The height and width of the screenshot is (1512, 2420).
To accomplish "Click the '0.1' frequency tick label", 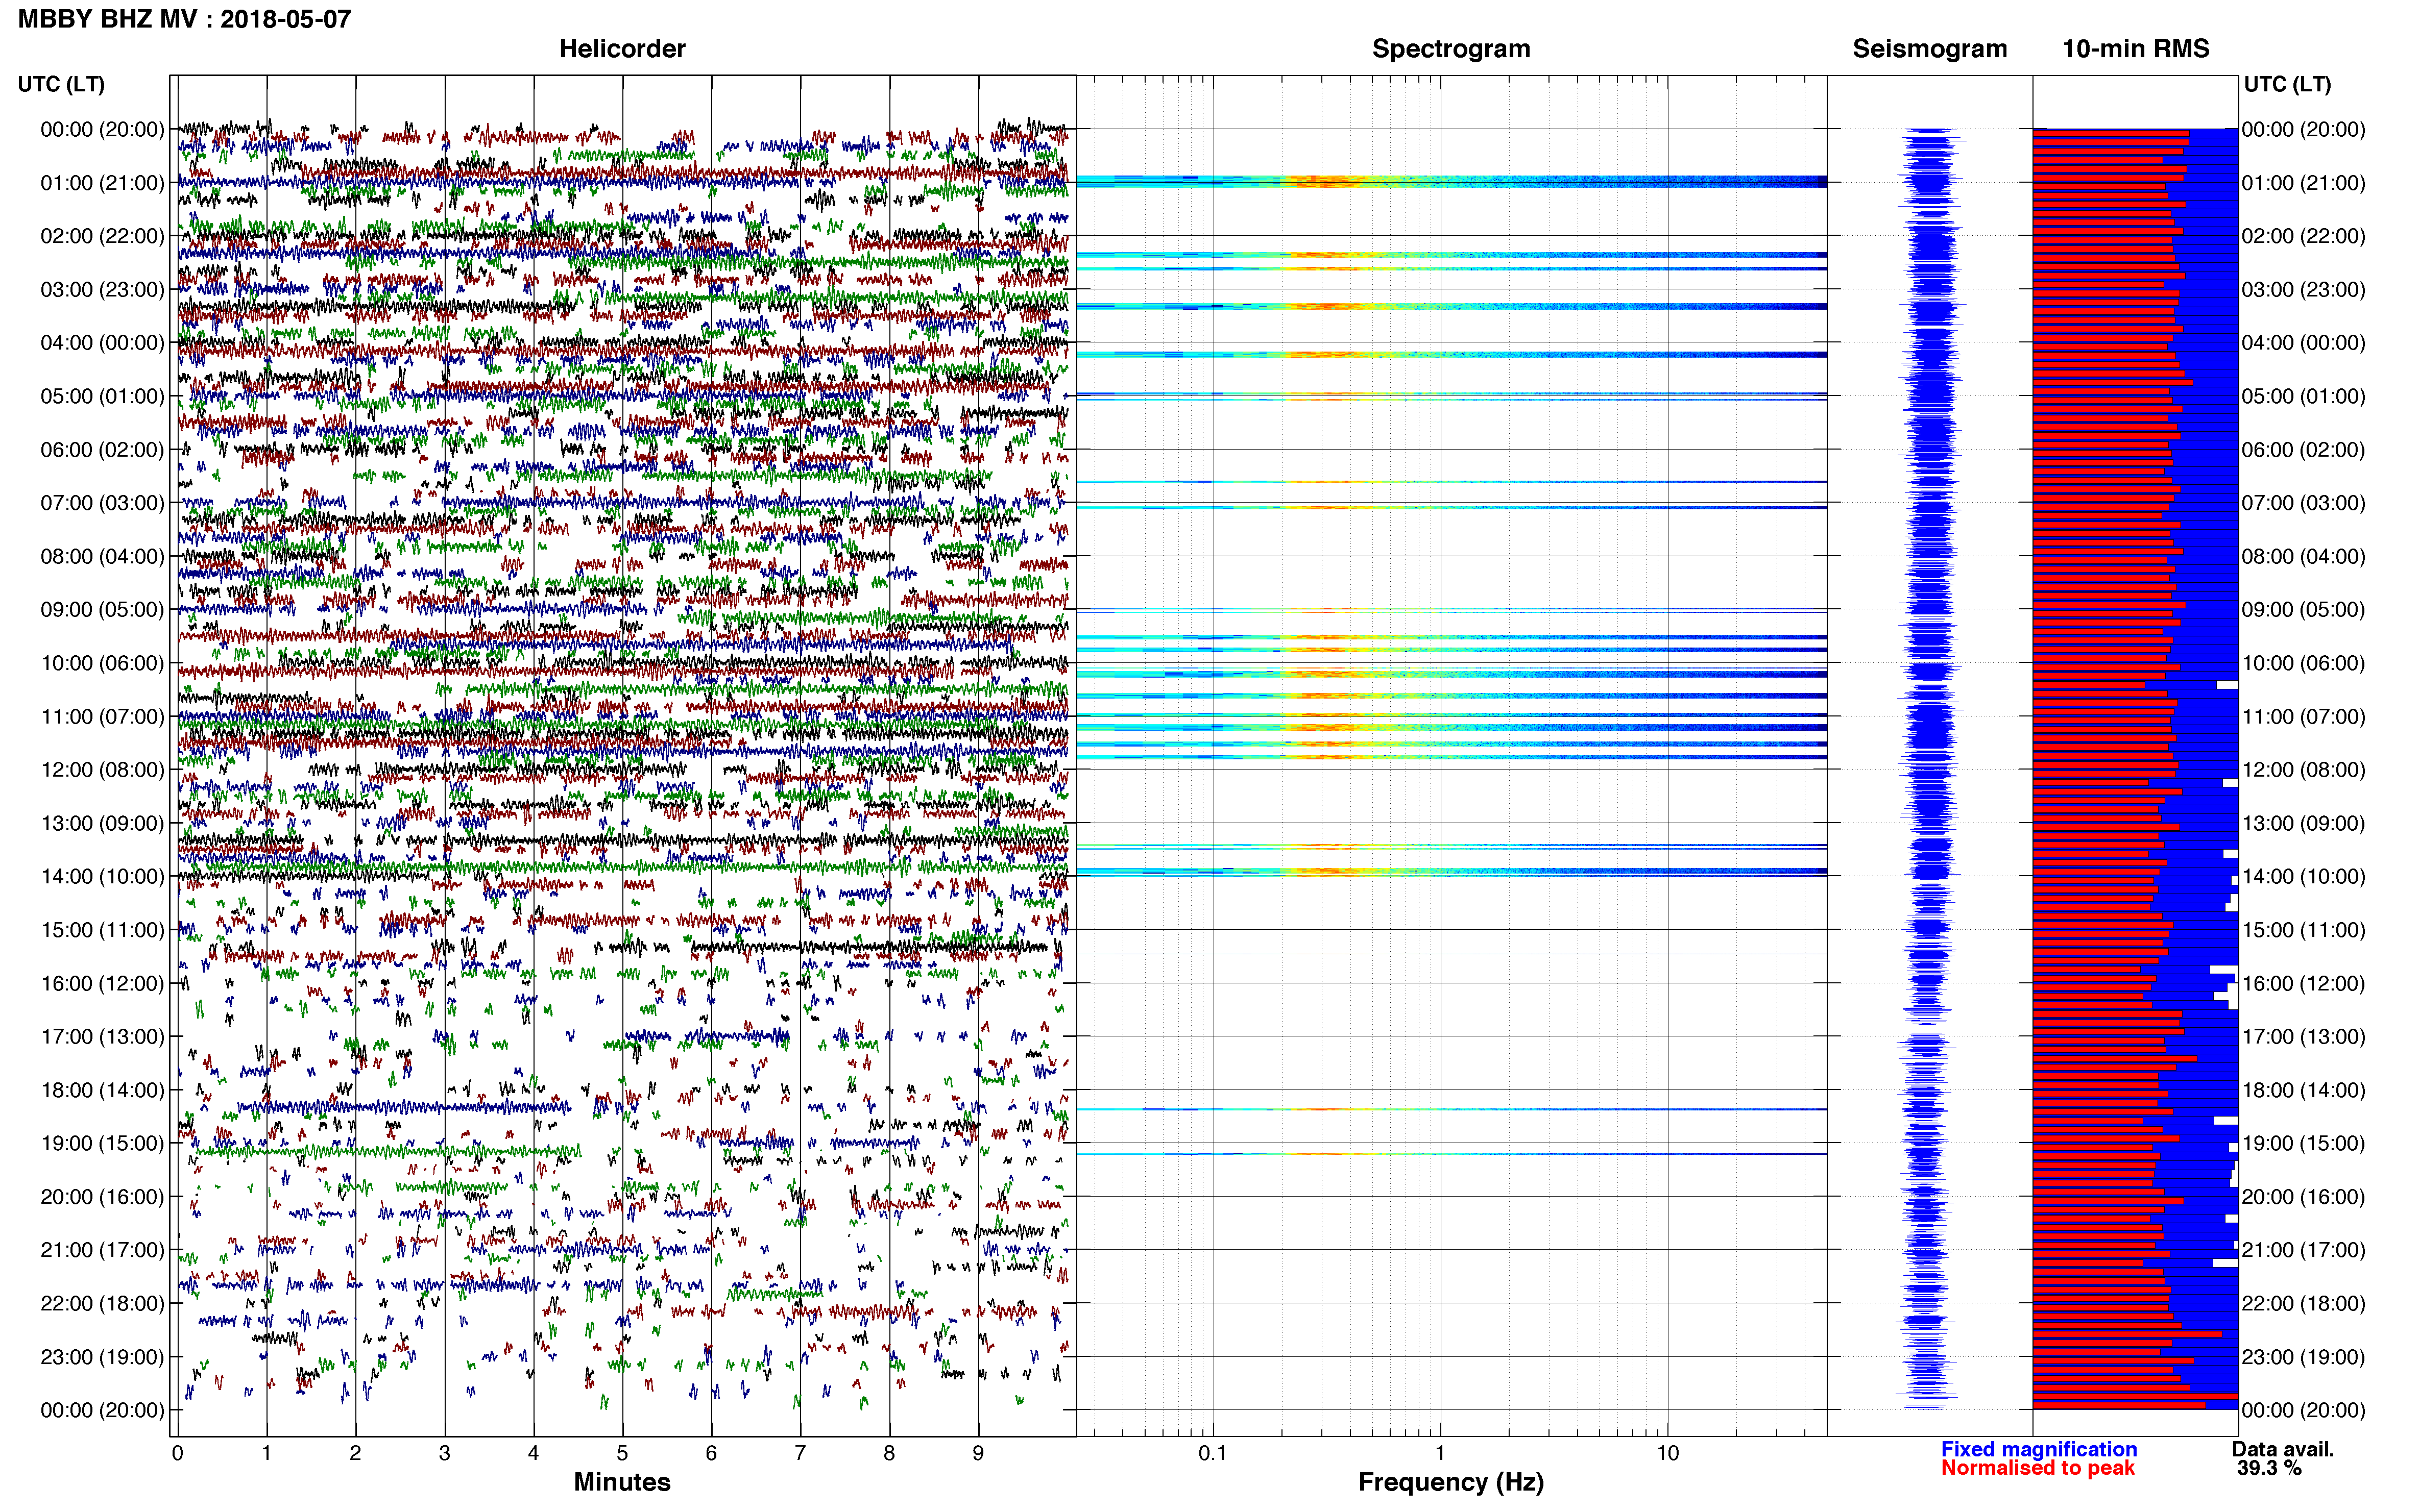I will tap(1213, 1453).
